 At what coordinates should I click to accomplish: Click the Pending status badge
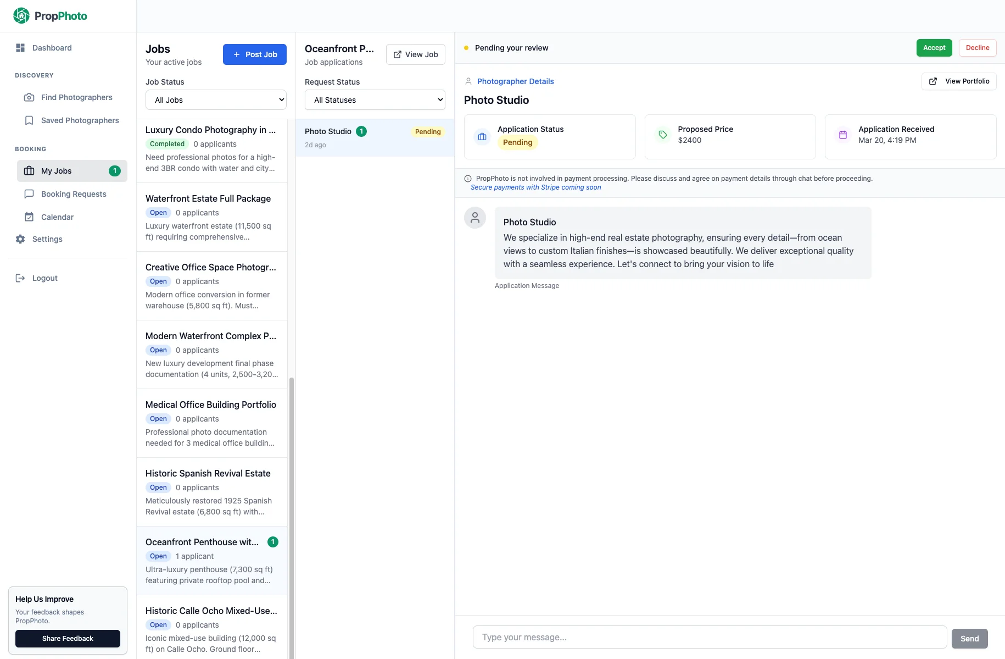click(x=517, y=142)
